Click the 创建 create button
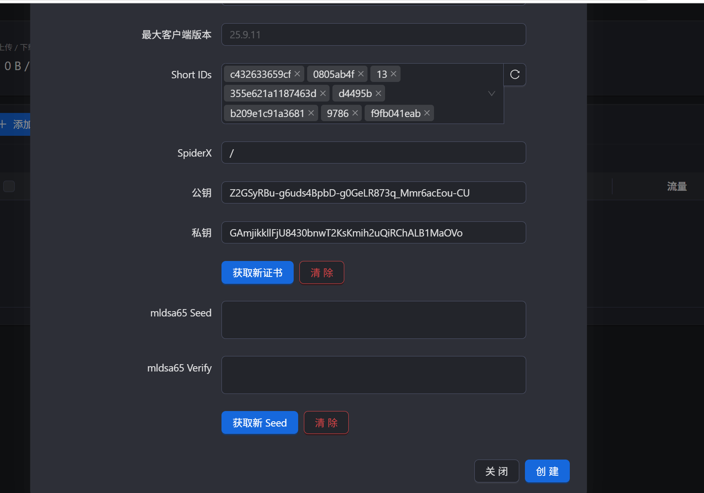This screenshot has width=704, height=493. [547, 471]
